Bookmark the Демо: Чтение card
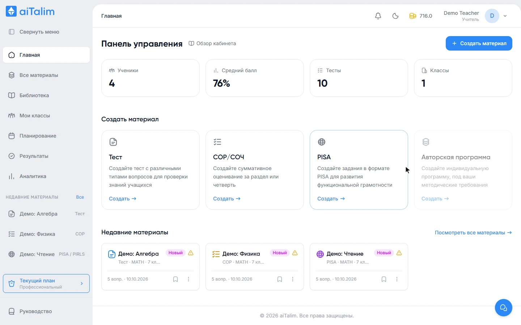521x325 pixels. pyautogui.click(x=384, y=279)
